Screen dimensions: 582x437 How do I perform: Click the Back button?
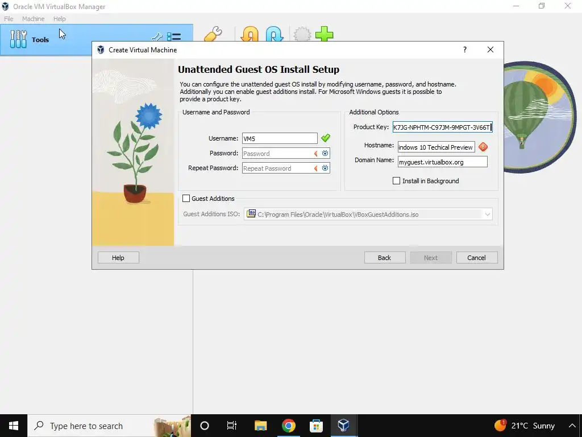tap(385, 258)
